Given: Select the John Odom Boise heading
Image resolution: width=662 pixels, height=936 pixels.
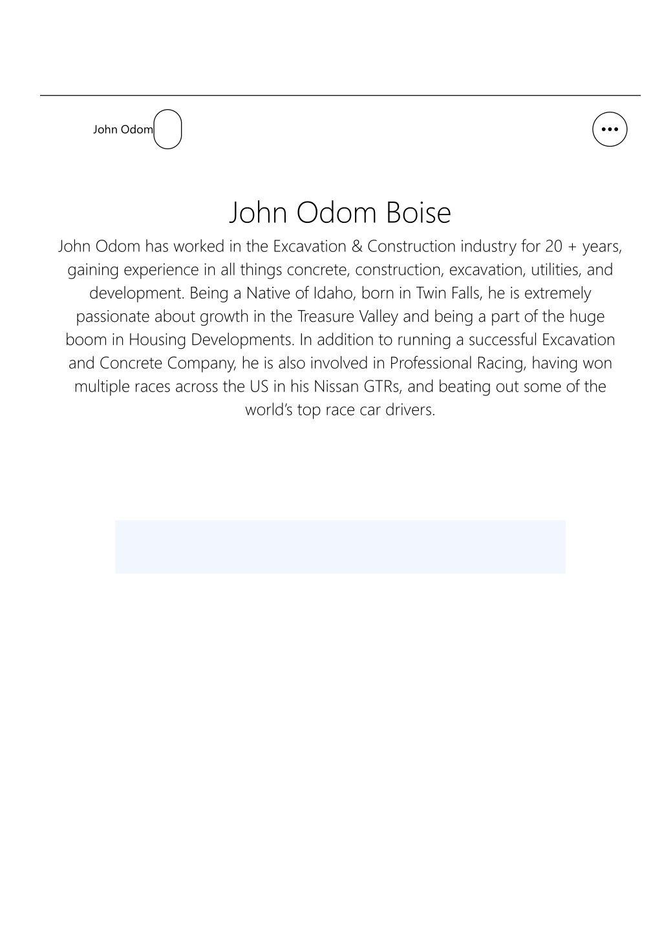Looking at the screenshot, I should 340,213.
